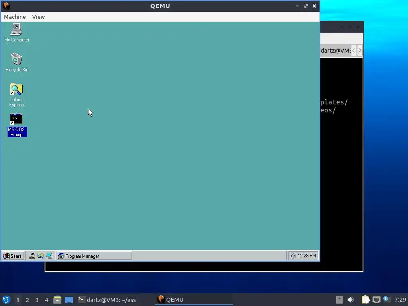Screen dimensions: 408x306
Task: Open the QEMU Machine menu
Action: [15, 17]
